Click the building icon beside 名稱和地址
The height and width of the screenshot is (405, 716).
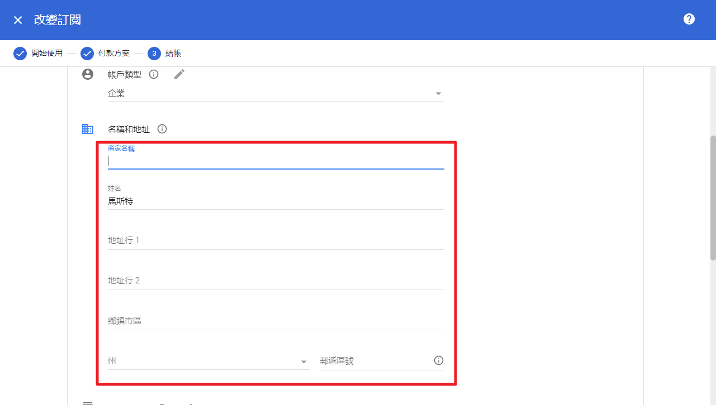[x=88, y=129]
